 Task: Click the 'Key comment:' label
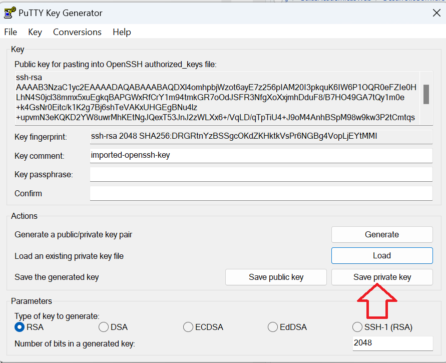[40, 156]
